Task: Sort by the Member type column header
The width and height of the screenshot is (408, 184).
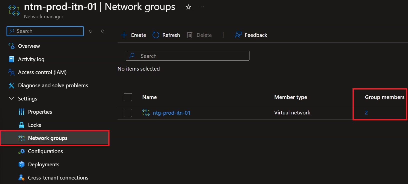Action: point(290,97)
